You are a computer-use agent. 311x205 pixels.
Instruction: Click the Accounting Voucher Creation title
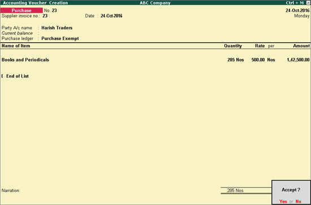click(36, 3)
